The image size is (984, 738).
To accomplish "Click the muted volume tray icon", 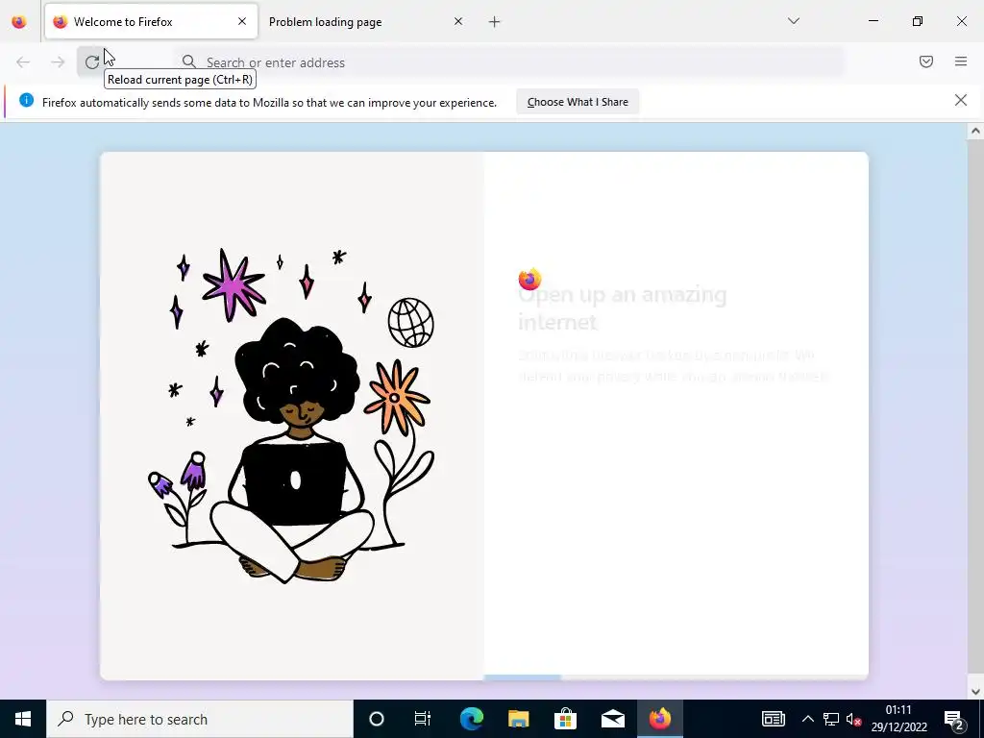I will (853, 719).
